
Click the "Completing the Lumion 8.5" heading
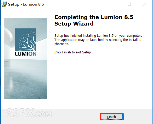point(94,17)
